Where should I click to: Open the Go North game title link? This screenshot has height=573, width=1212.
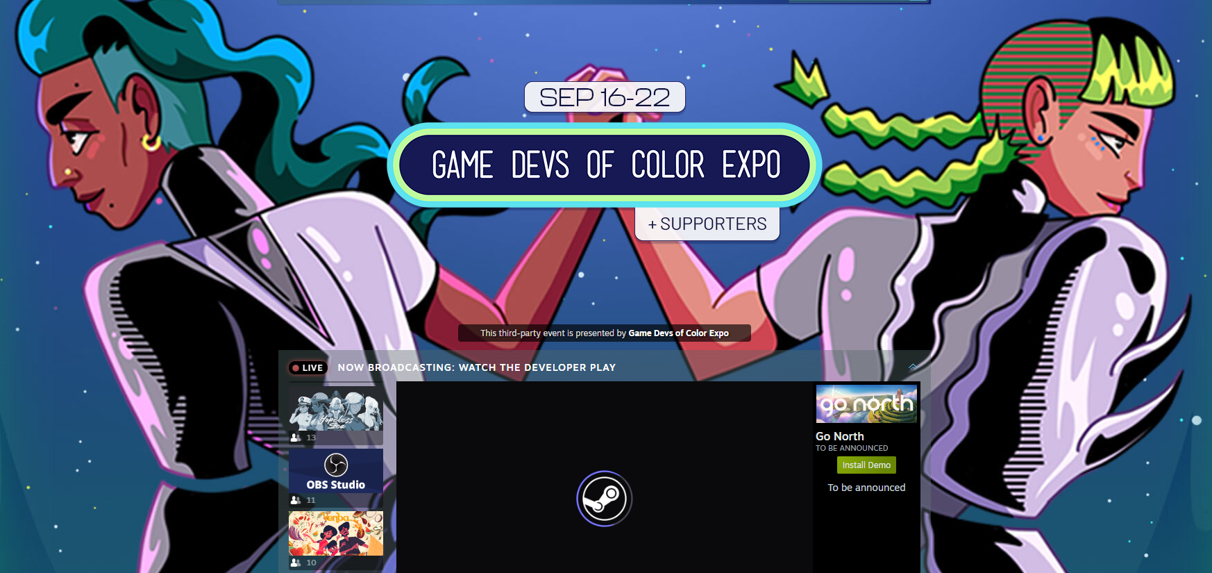(x=840, y=436)
